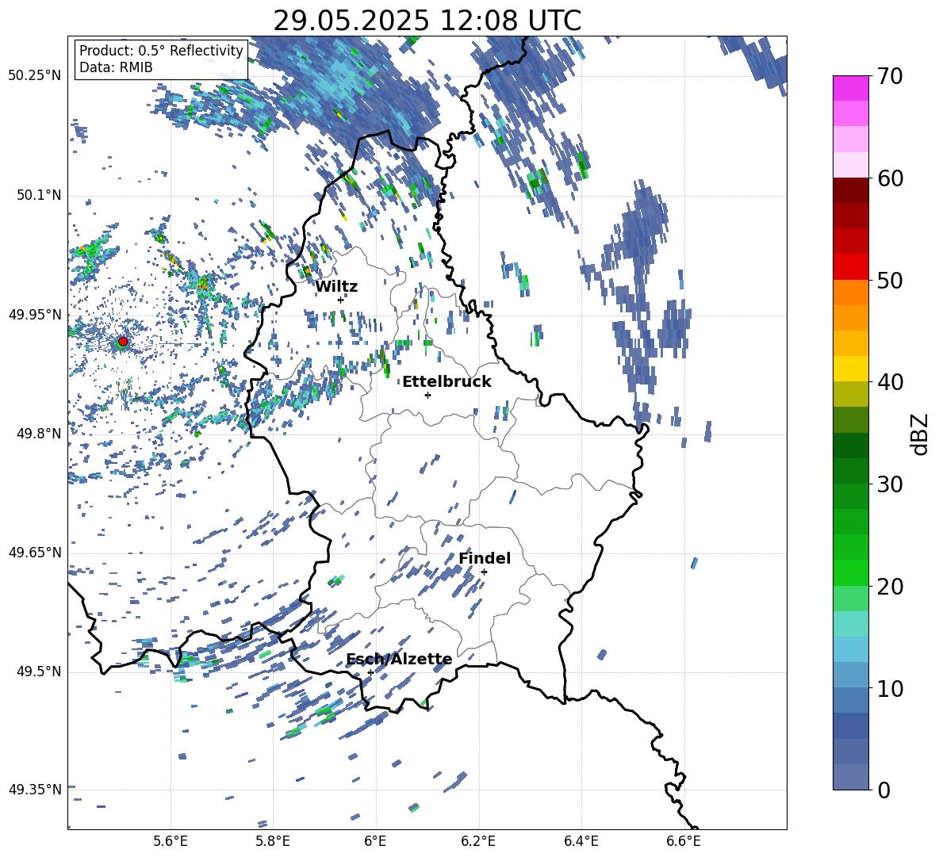Click the 5.8°E longitude label
The width and height of the screenshot is (939, 857).
point(273,841)
